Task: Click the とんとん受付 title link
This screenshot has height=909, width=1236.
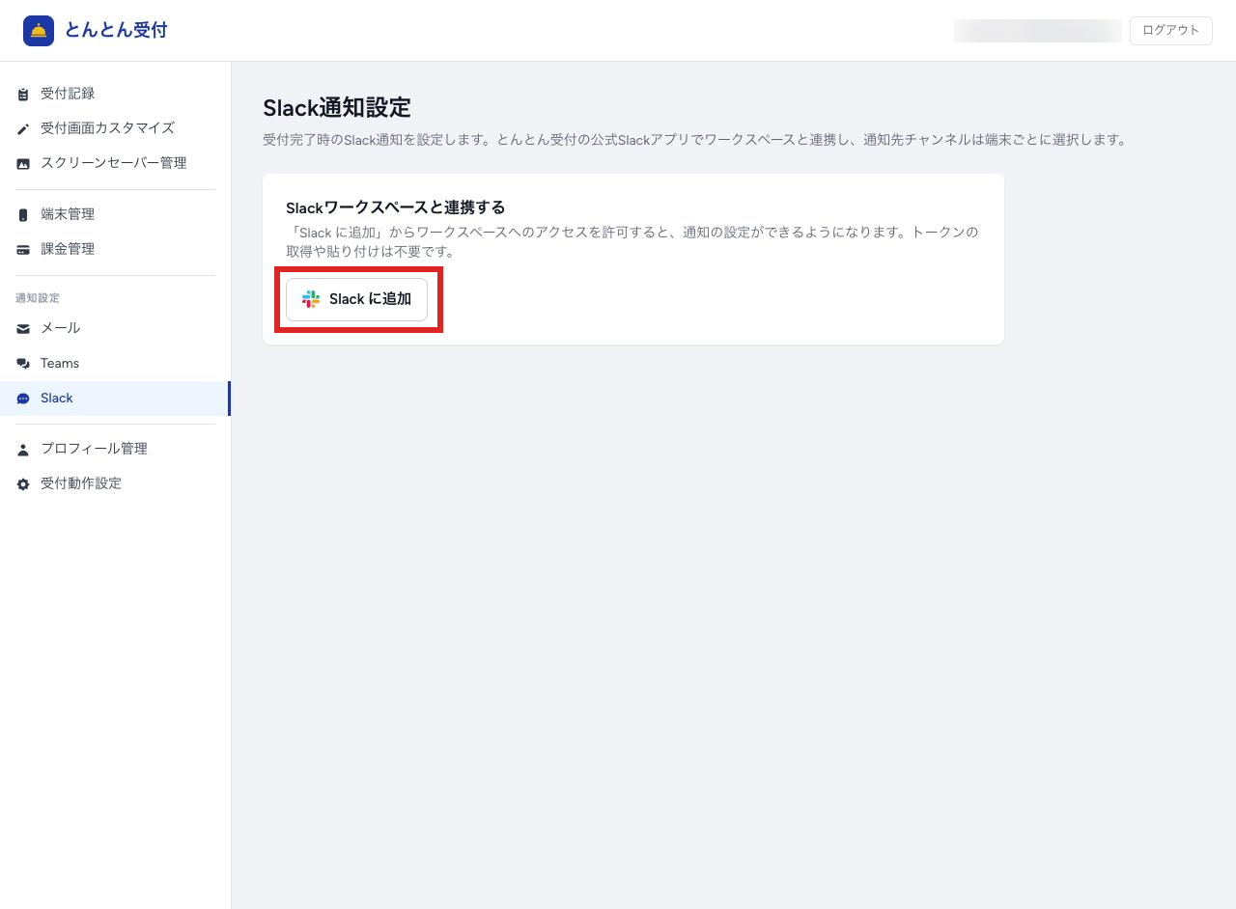Action: point(116,30)
